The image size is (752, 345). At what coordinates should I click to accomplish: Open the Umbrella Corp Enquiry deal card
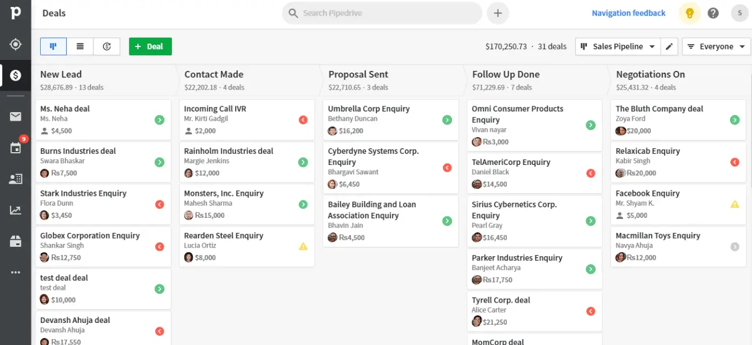click(x=378, y=120)
